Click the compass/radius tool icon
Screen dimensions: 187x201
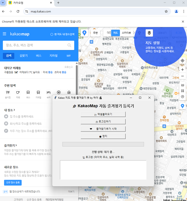(183, 96)
